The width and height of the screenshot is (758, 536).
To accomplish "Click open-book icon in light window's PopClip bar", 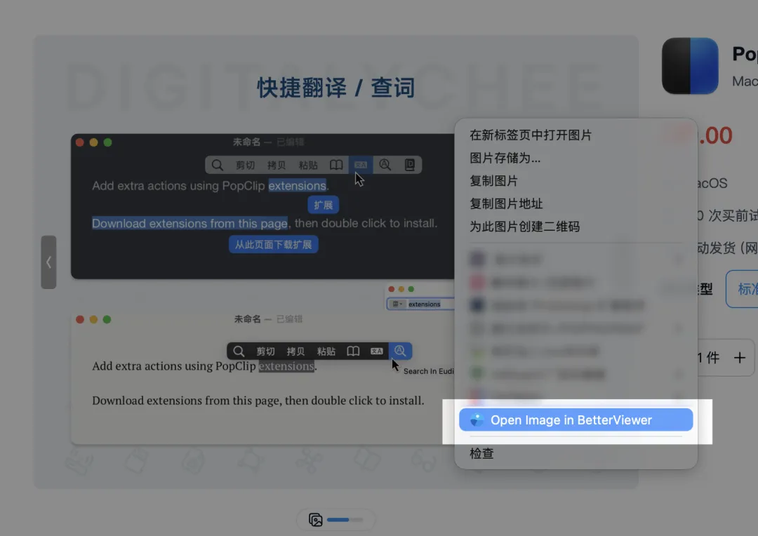I will (353, 351).
